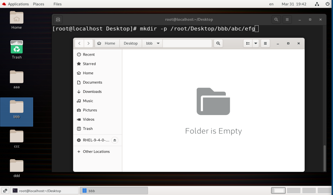Screen dimensions: 333x195
Task: Click the Files location input field
Action: (187, 43)
